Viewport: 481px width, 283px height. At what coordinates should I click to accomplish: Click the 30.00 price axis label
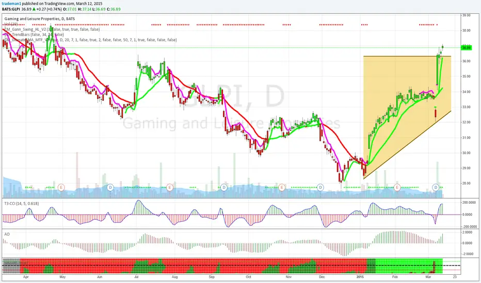pos(466,153)
